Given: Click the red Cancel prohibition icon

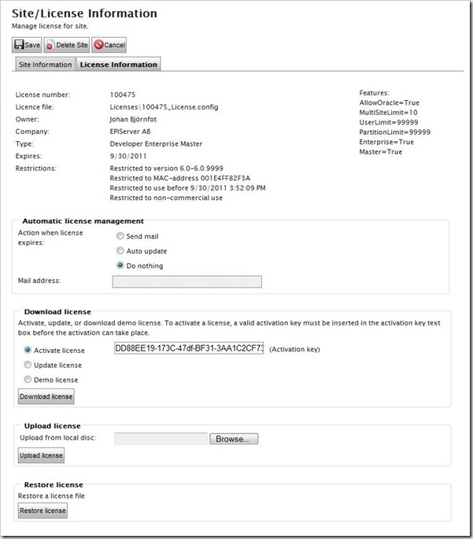Looking at the screenshot, I should click(x=99, y=45).
